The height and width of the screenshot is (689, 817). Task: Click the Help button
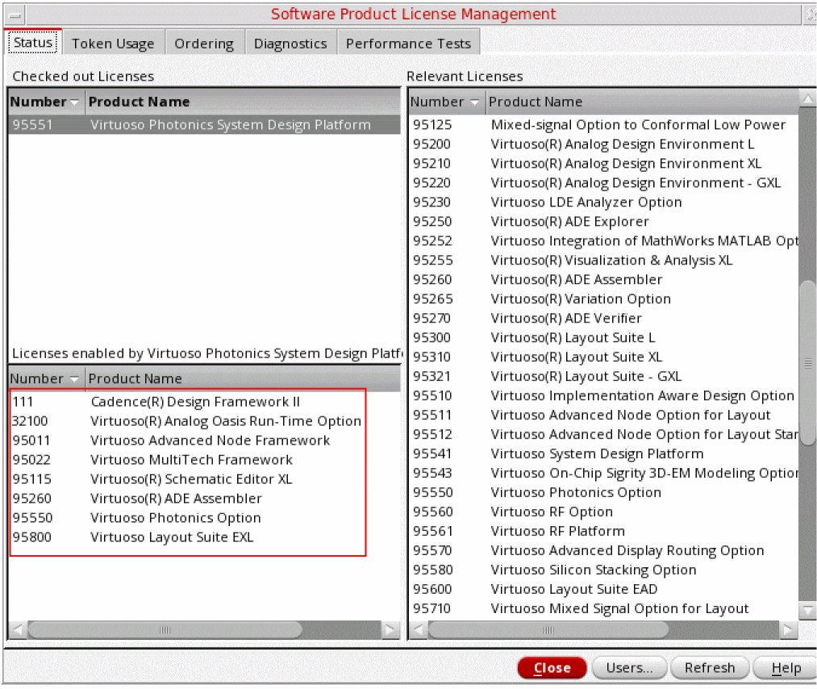786,668
